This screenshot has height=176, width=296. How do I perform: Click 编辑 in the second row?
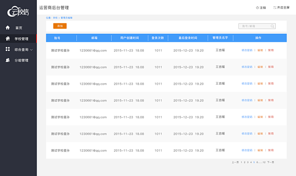click(260, 67)
